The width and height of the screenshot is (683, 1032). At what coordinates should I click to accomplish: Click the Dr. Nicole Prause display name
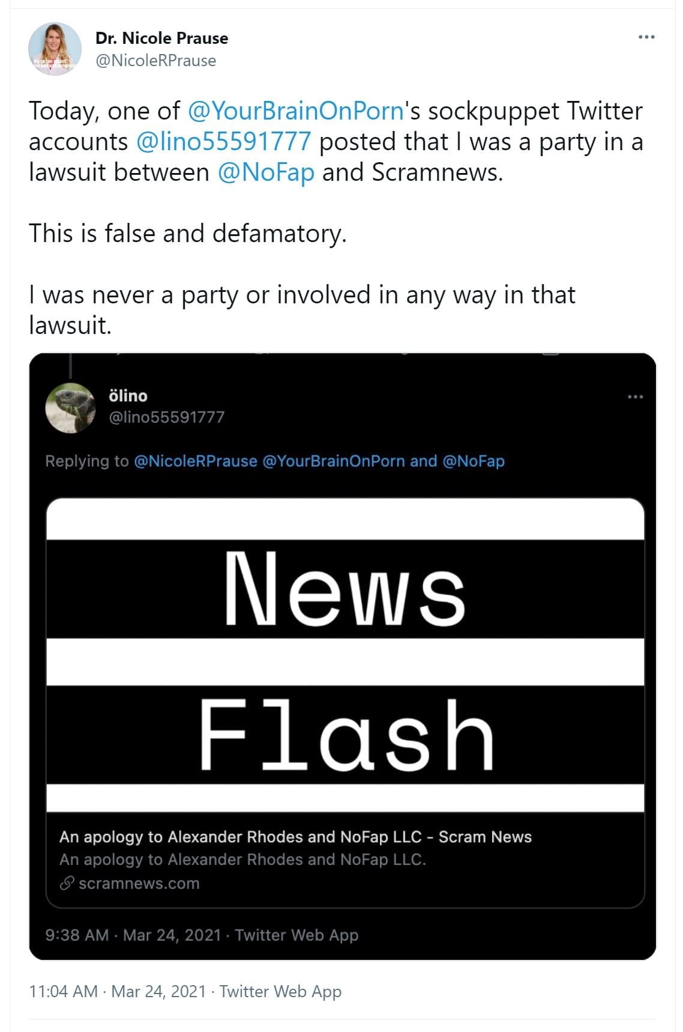(161, 38)
